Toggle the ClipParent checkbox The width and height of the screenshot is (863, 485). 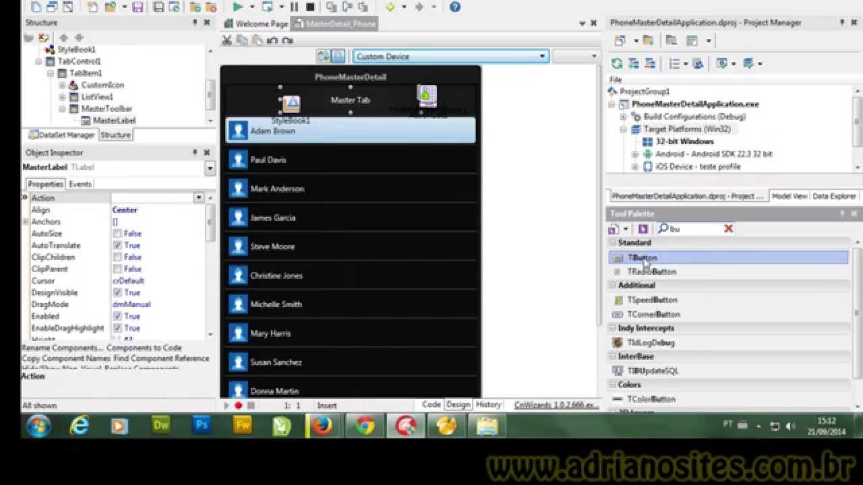click(x=117, y=269)
